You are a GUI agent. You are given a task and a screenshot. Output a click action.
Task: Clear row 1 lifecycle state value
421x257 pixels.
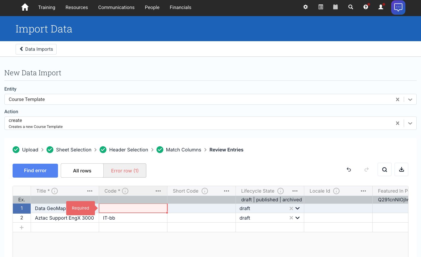pyautogui.click(x=291, y=208)
